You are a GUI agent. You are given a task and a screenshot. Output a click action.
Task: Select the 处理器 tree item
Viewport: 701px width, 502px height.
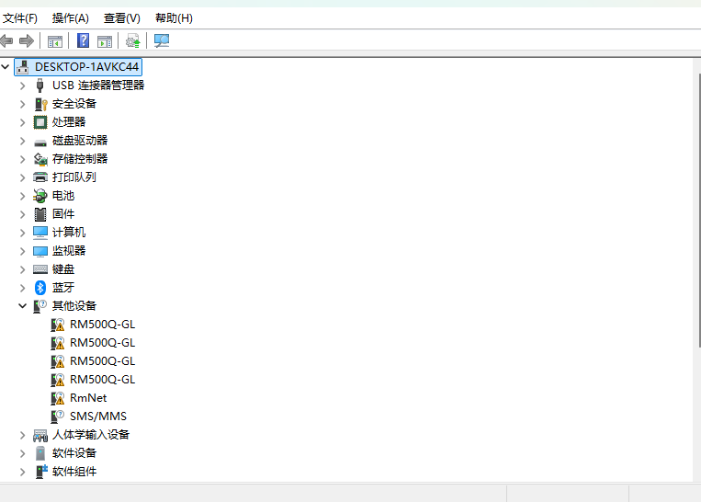pyautogui.click(x=69, y=122)
